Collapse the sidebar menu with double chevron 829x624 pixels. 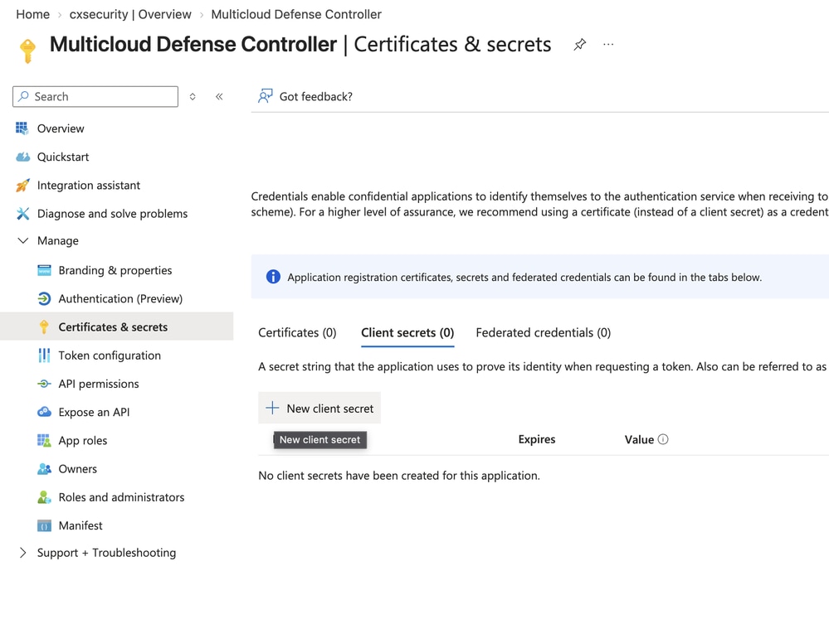219,97
